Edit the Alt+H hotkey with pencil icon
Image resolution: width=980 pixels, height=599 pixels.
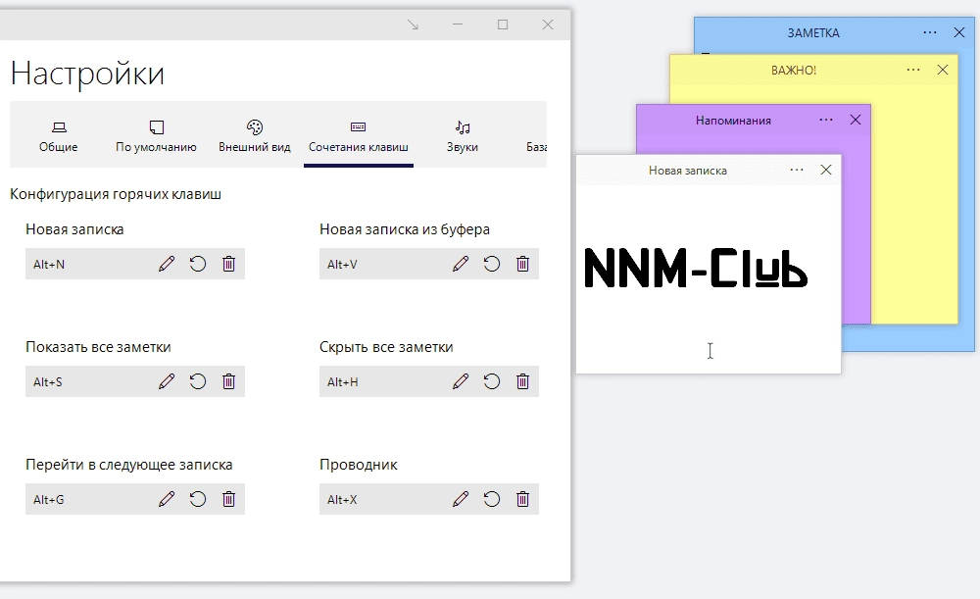click(461, 381)
